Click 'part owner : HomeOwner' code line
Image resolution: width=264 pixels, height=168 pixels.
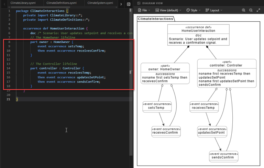coord(52,42)
